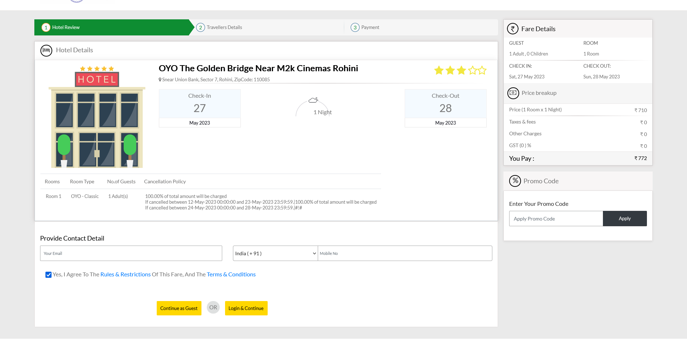Click step 1 circle in Hotel Review
Screen dimensions: 687x339
[46, 28]
